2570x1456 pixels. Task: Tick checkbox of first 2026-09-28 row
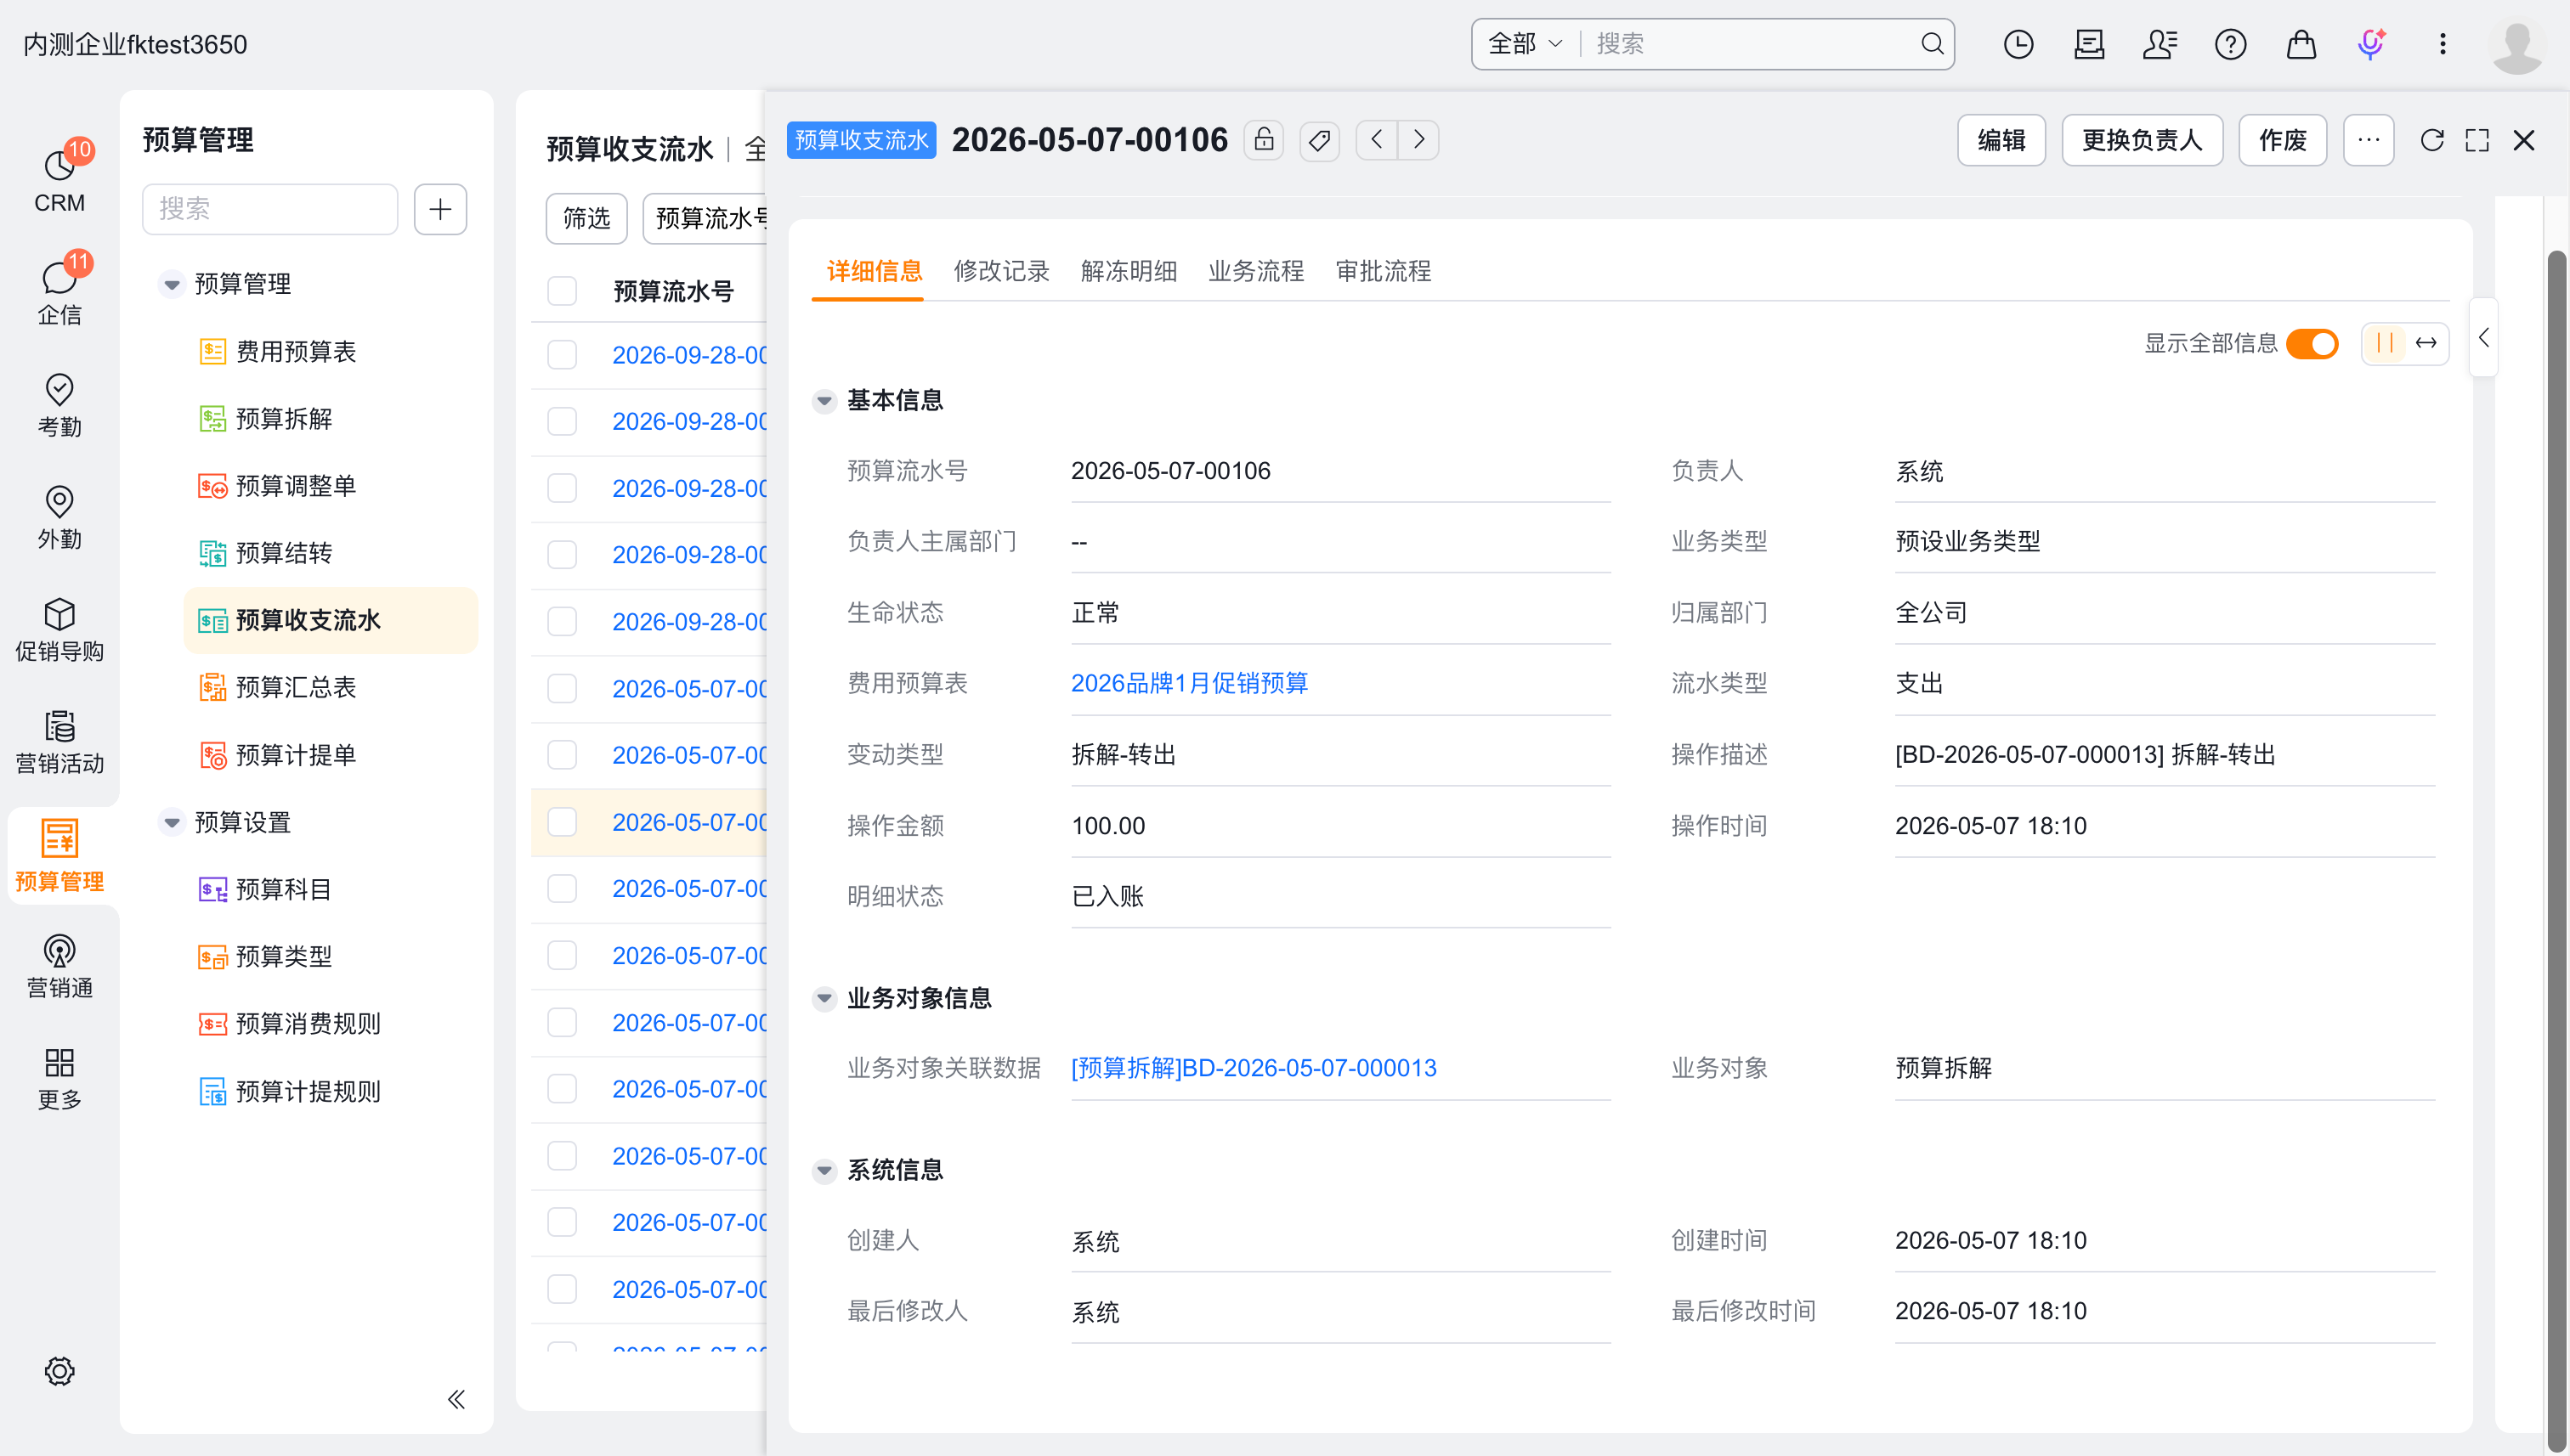(563, 355)
